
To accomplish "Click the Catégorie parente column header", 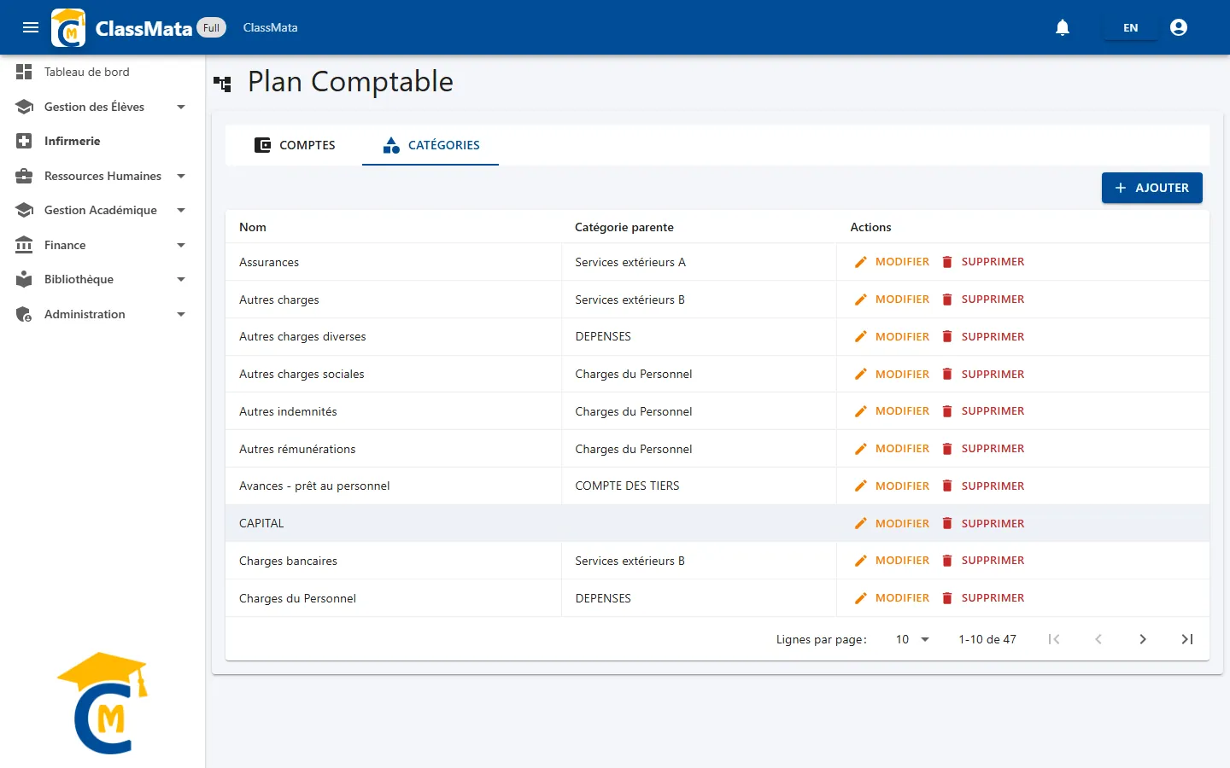I will [x=624, y=227].
